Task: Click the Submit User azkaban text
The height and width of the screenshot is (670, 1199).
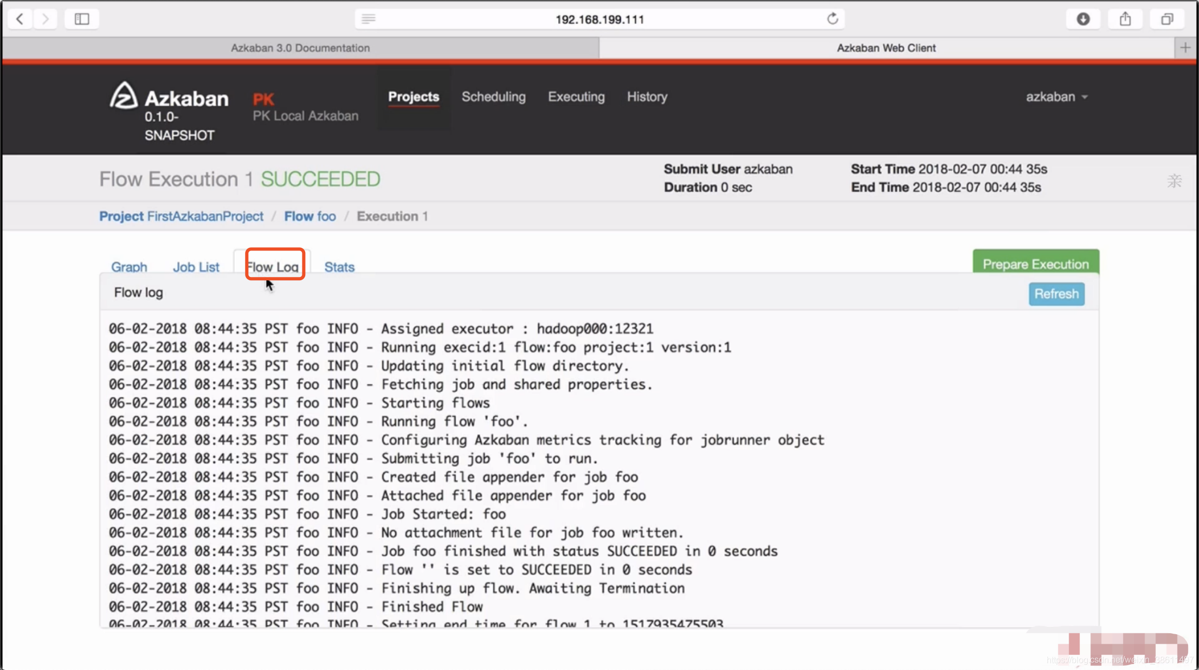Action: (x=728, y=169)
